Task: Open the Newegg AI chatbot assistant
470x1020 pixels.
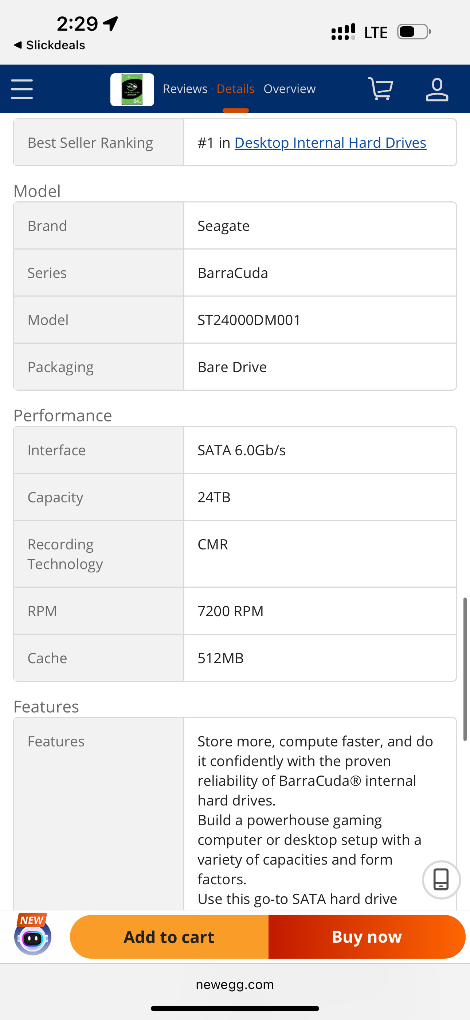Action: click(x=33, y=937)
